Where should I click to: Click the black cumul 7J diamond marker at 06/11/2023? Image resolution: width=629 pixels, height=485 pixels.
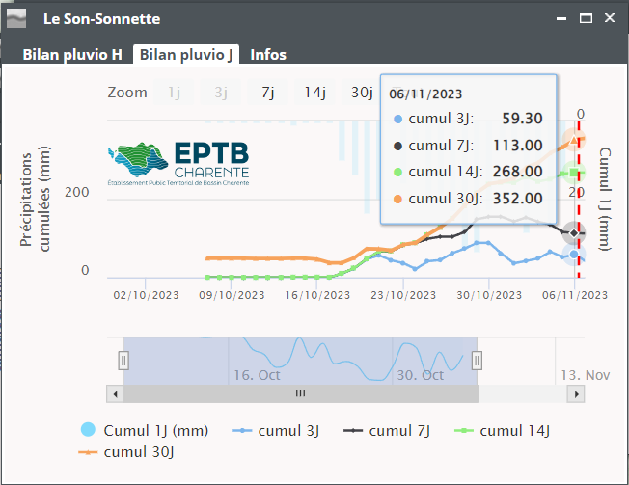[574, 232]
